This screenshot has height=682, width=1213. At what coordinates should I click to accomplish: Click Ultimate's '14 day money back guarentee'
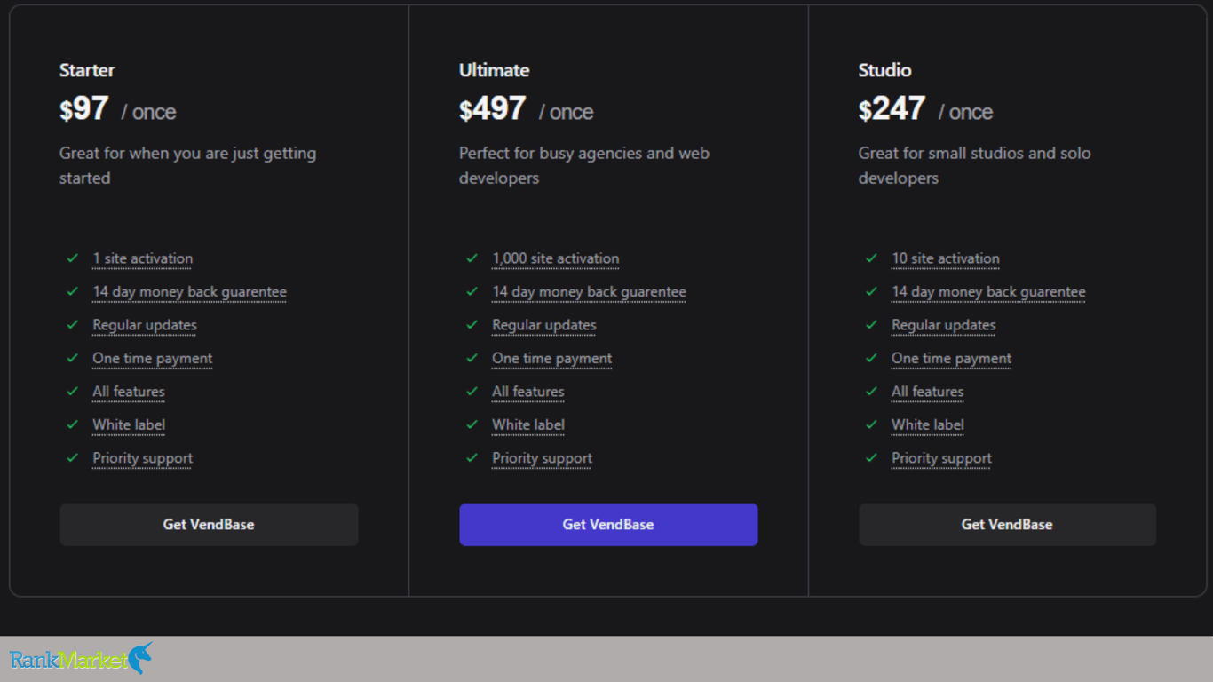pyautogui.click(x=590, y=292)
